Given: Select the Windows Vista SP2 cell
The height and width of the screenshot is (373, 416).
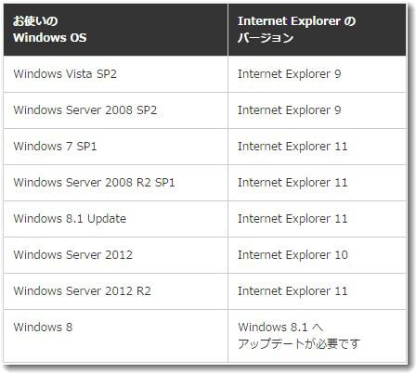Looking at the screenshot, I should click(x=115, y=74).
